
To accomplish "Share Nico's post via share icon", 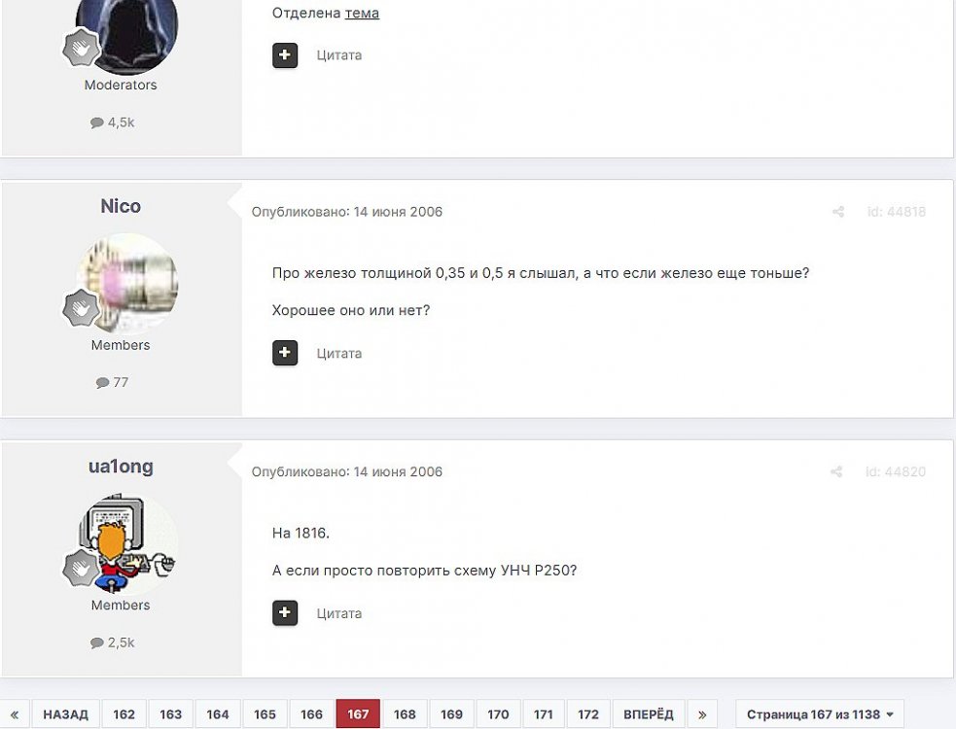I will click(x=838, y=212).
